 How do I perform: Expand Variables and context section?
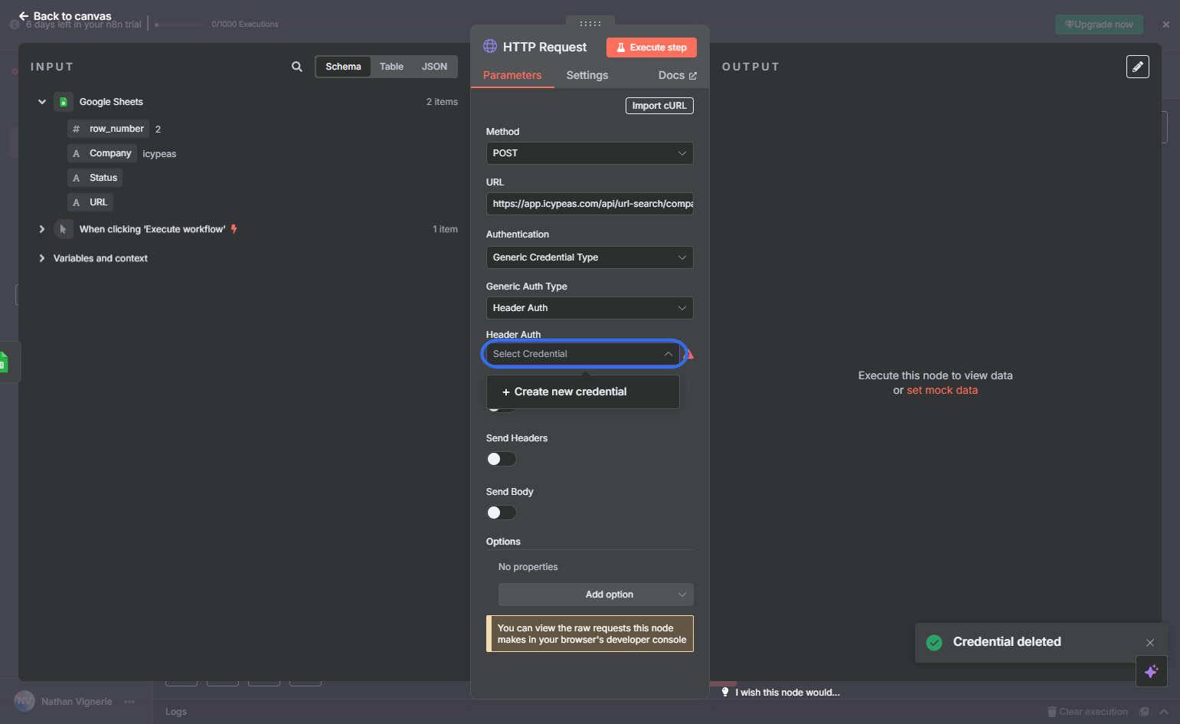42,258
